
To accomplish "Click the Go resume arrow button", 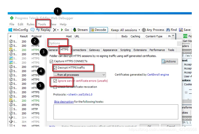I will click(x=65, y=30).
